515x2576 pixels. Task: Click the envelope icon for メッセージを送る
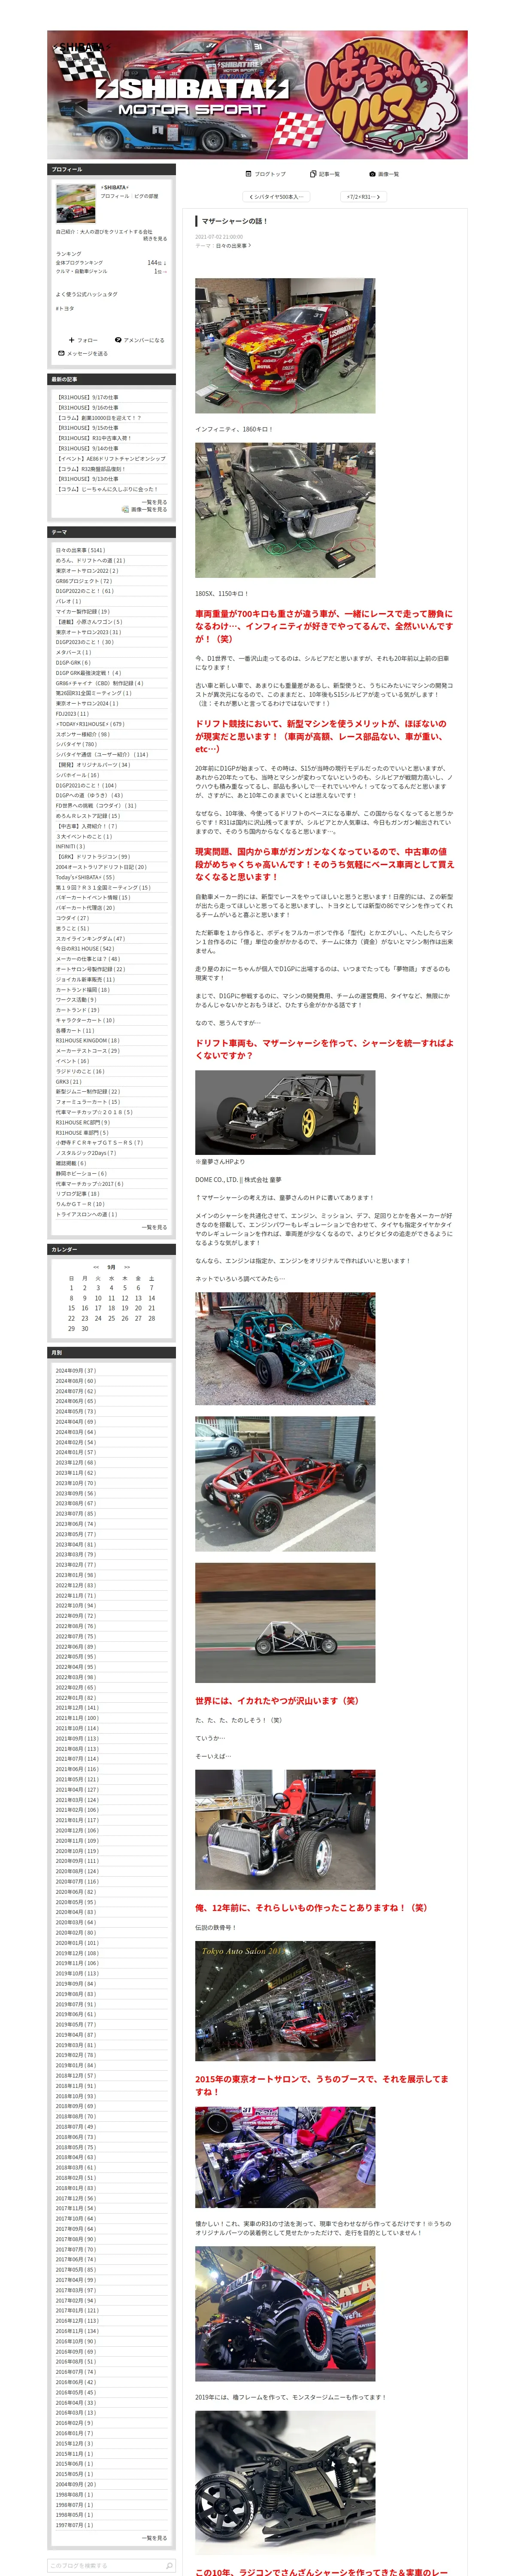[x=61, y=353]
